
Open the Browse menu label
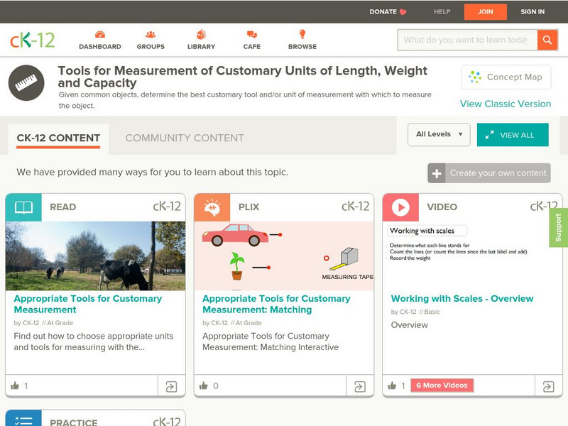(302, 47)
